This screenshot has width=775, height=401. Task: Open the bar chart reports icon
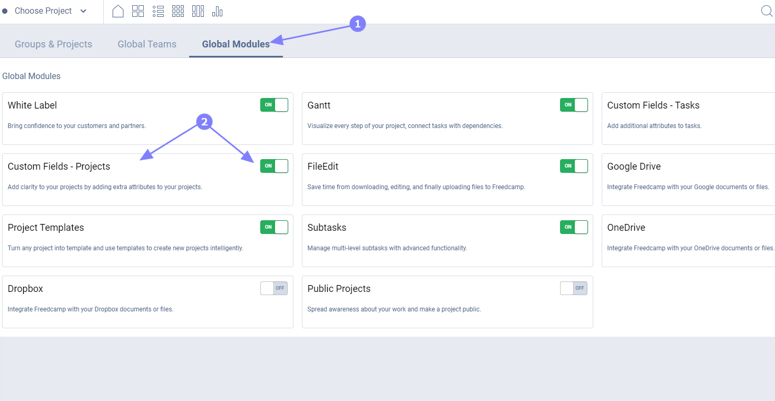coord(218,11)
